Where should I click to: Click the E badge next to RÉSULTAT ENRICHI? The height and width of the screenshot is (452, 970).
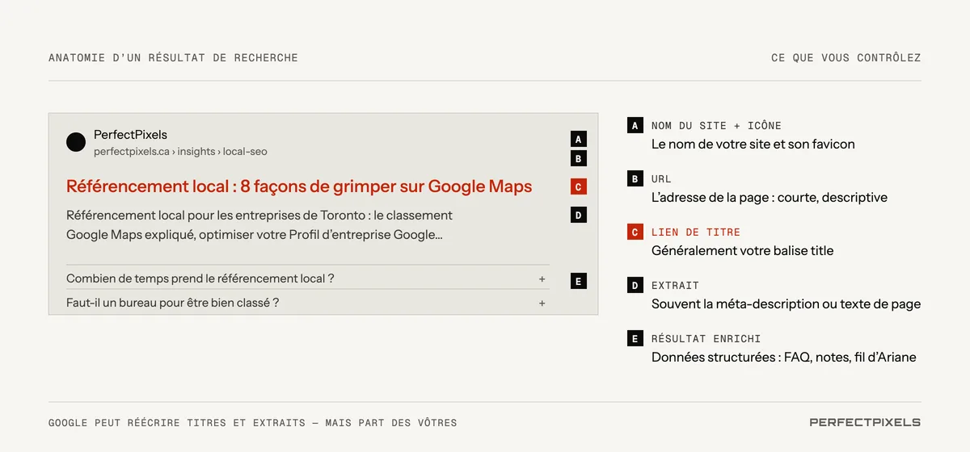pyautogui.click(x=635, y=338)
